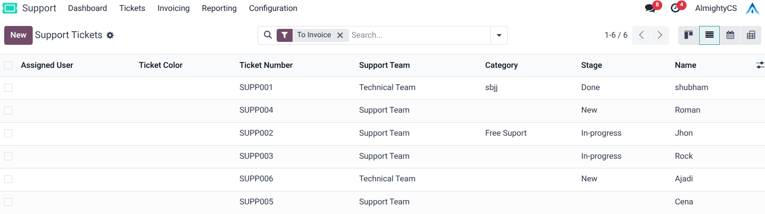This screenshot has width=765, height=214.
Task: Switch to Kanban view
Action: pos(688,35)
